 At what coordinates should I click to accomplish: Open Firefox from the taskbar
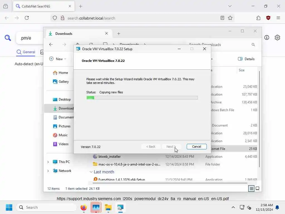(83, 207)
